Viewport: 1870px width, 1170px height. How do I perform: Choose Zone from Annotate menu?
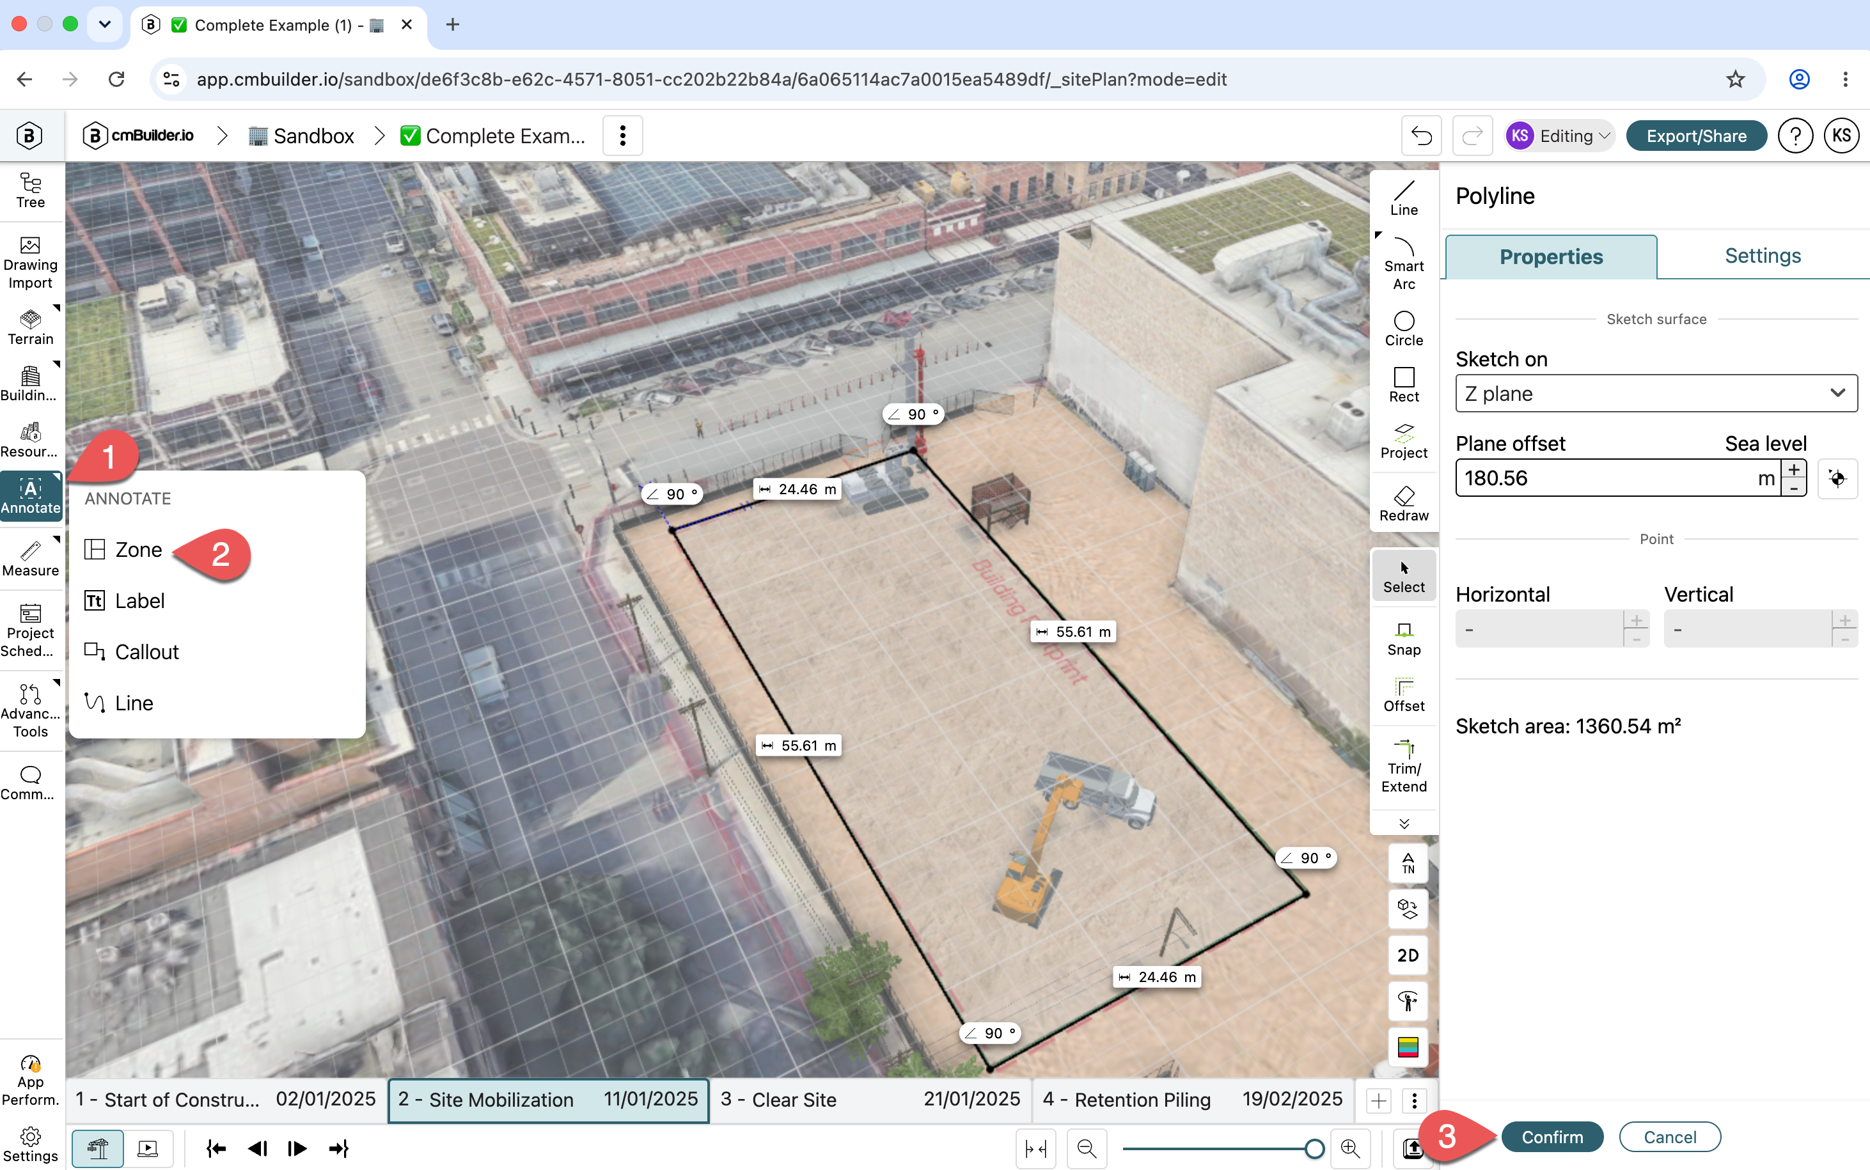[x=124, y=549]
